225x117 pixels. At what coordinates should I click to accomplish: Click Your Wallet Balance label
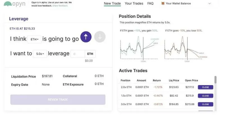point(178,4)
